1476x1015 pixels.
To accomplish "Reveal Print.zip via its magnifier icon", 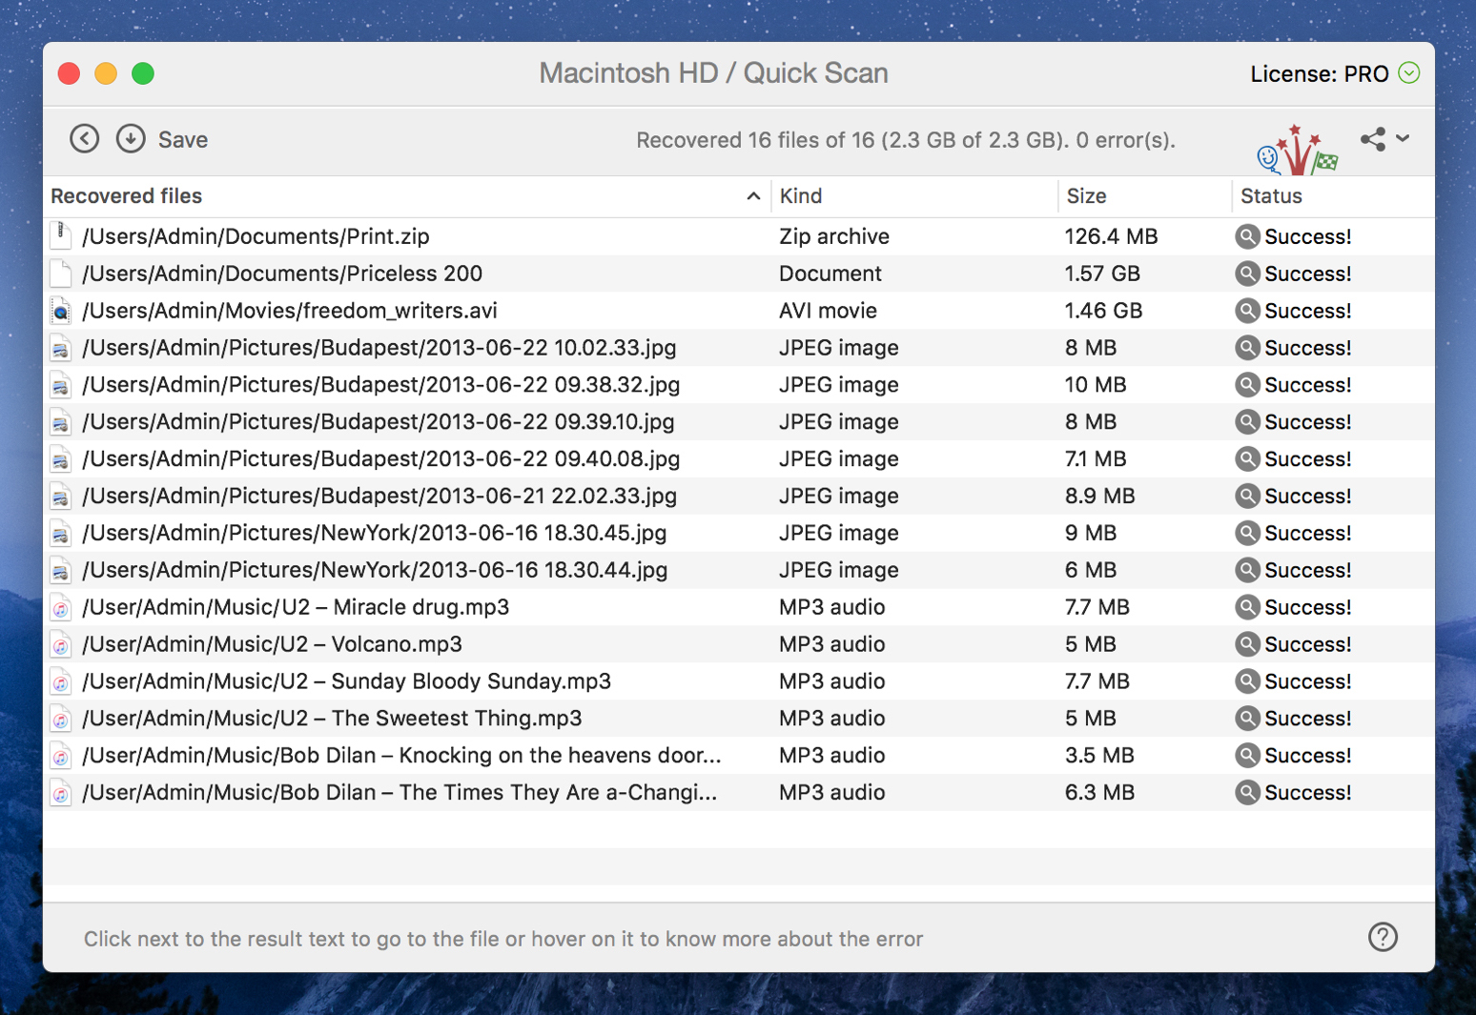I will (1247, 236).
